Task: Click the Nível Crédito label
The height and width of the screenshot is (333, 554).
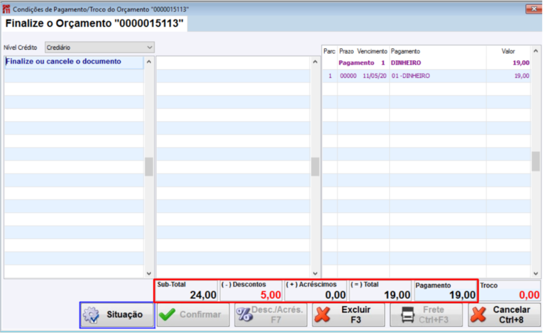Action: 20,47
